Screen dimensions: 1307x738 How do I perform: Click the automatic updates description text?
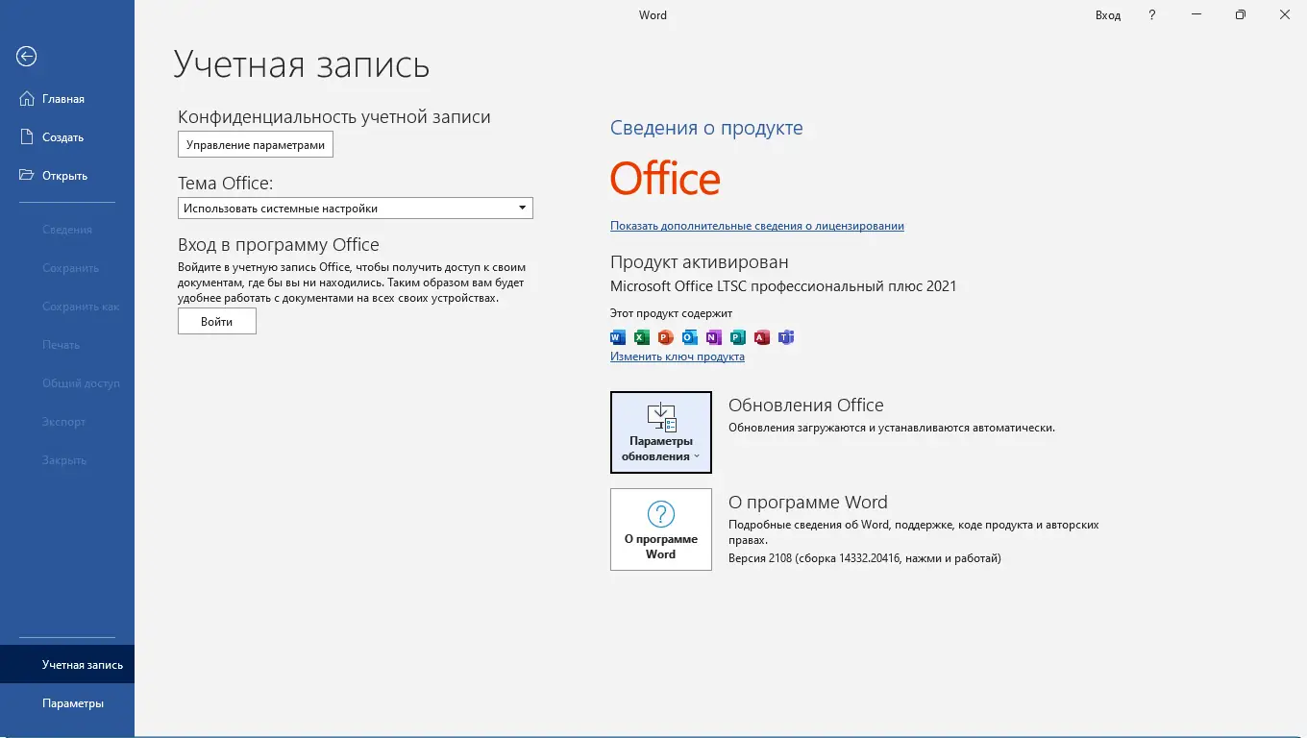892,428
